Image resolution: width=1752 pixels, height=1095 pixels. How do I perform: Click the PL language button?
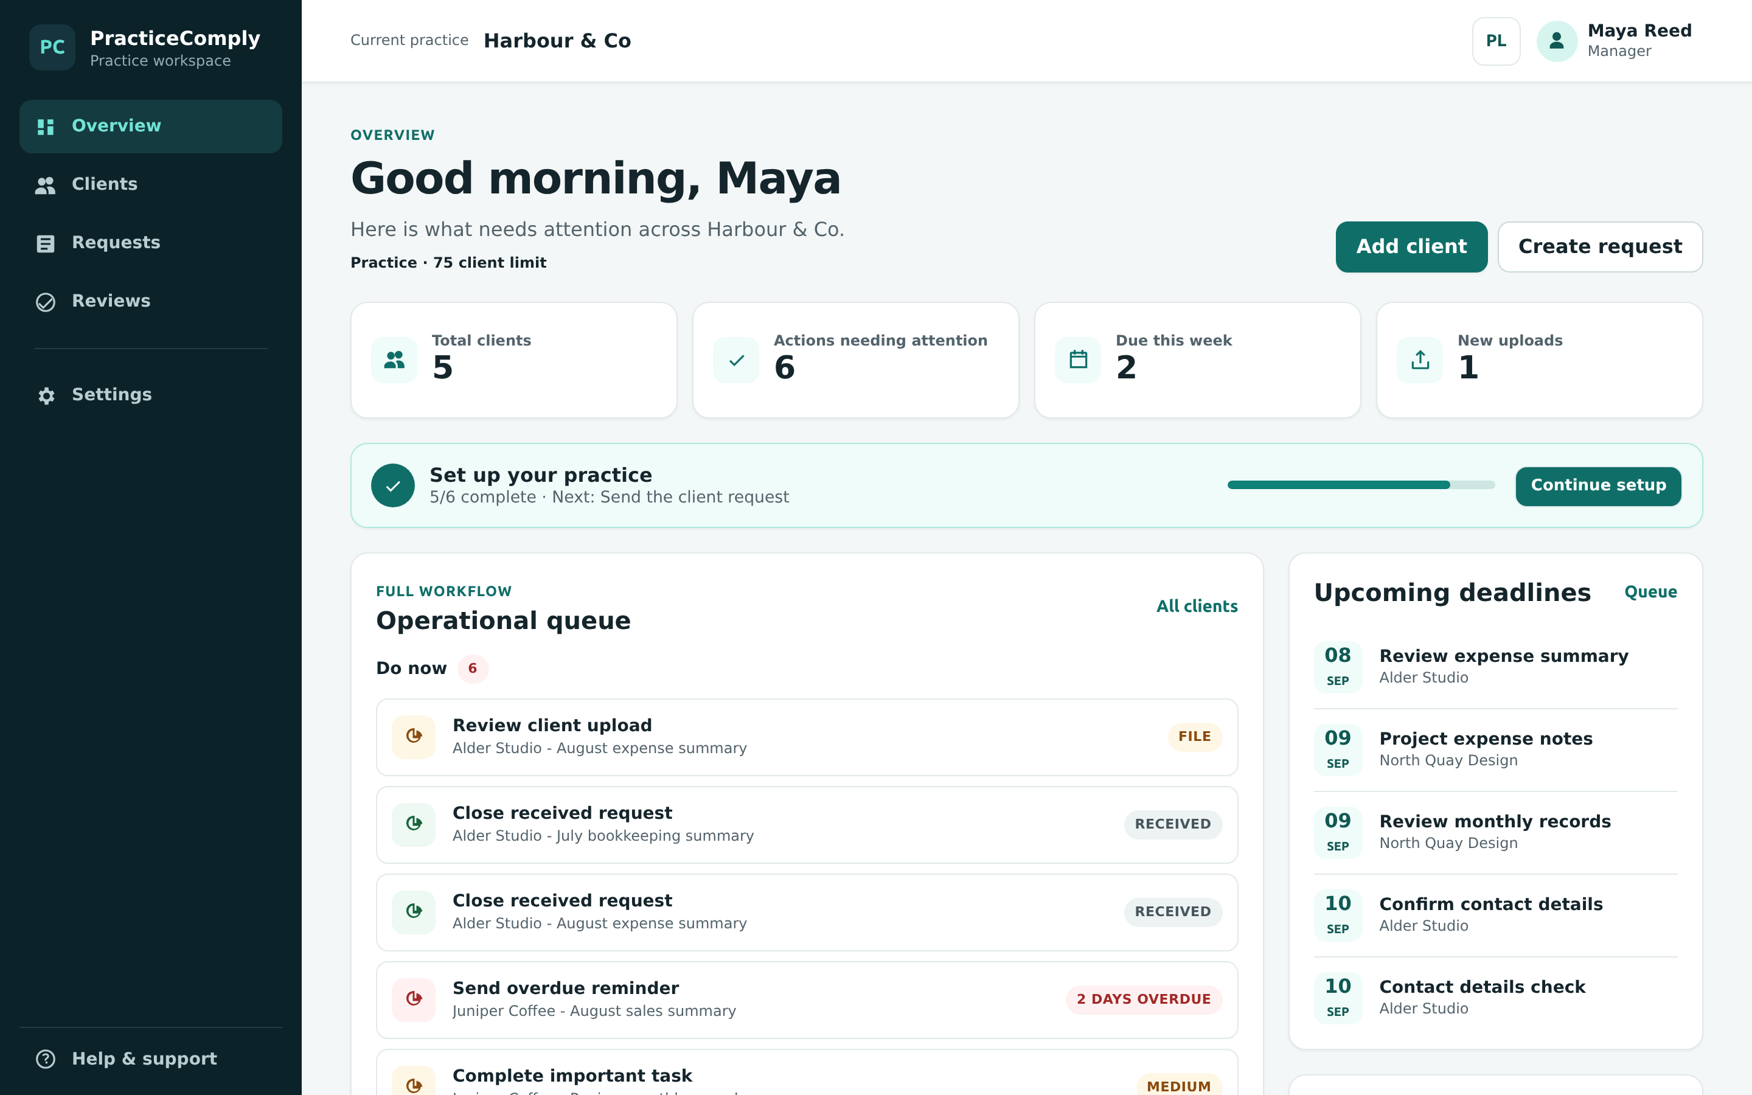pyautogui.click(x=1496, y=41)
